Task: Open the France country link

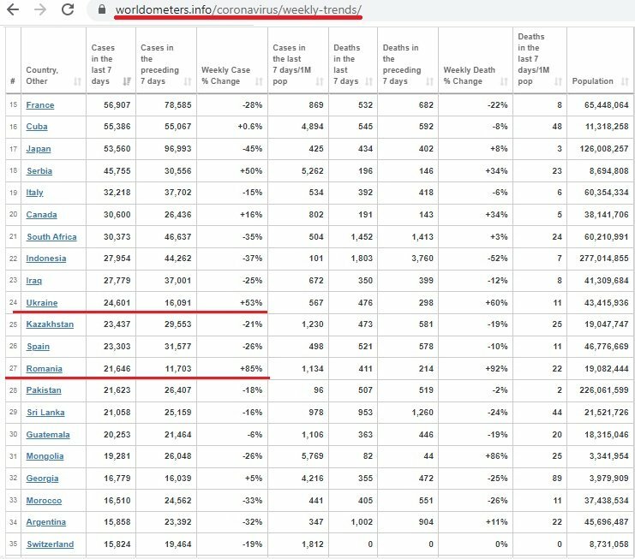Action: click(40, 105)
